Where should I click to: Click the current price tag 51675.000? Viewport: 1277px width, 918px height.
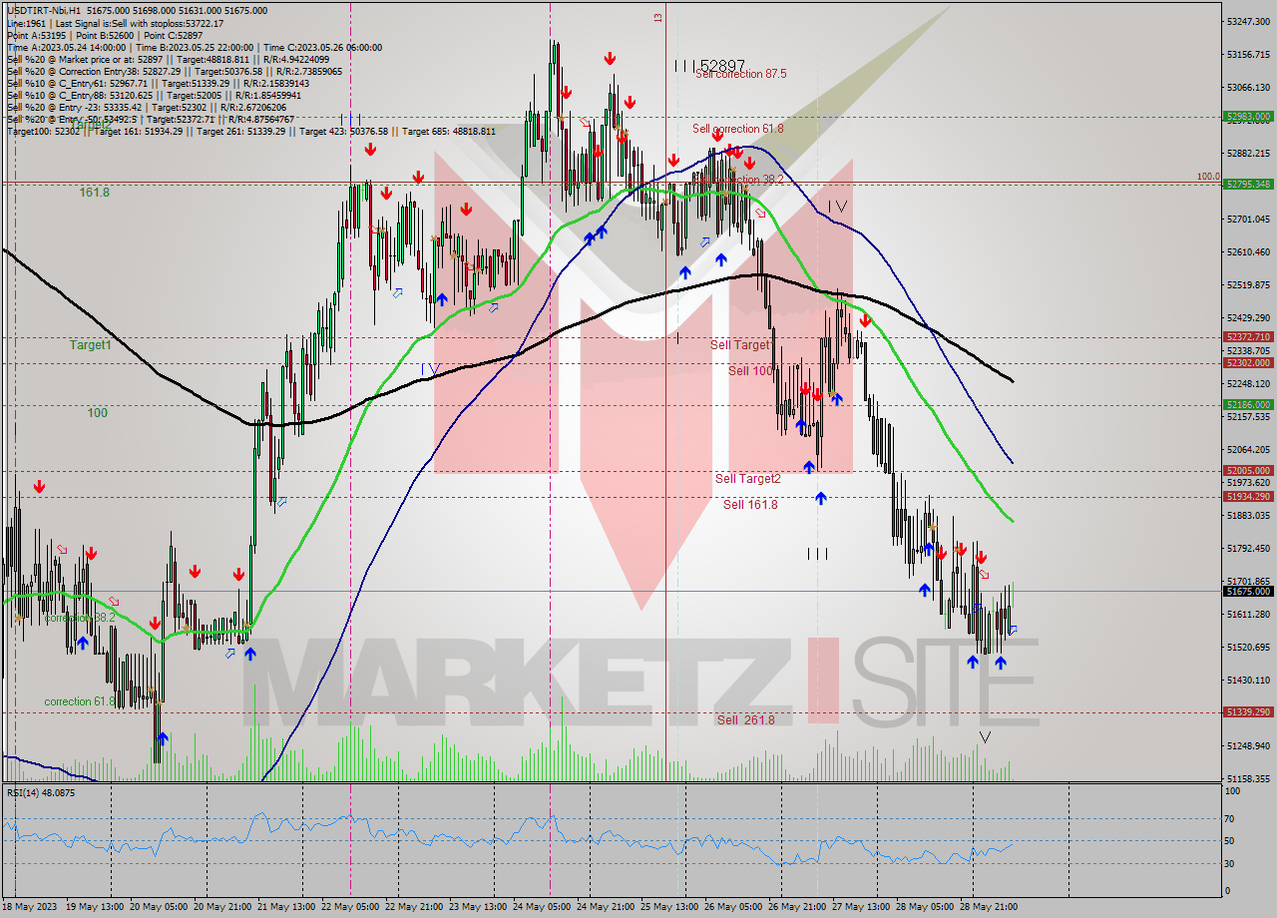click(1247, 591)
